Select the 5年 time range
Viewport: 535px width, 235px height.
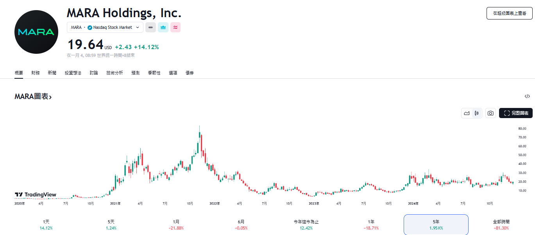436,225
